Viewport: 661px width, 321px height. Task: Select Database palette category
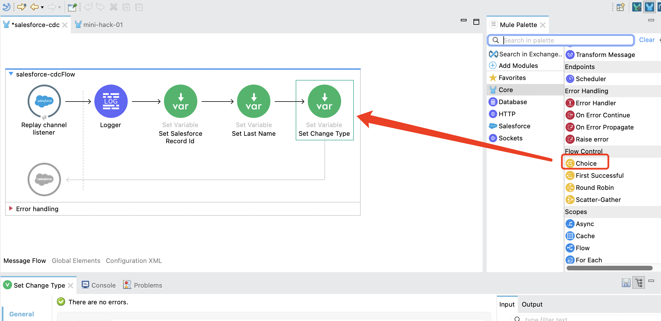508,102
